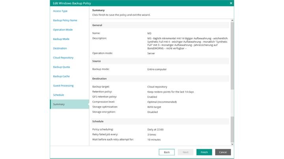Open the Access Type step
284x159 pixels.
click(x=60, y=11)
